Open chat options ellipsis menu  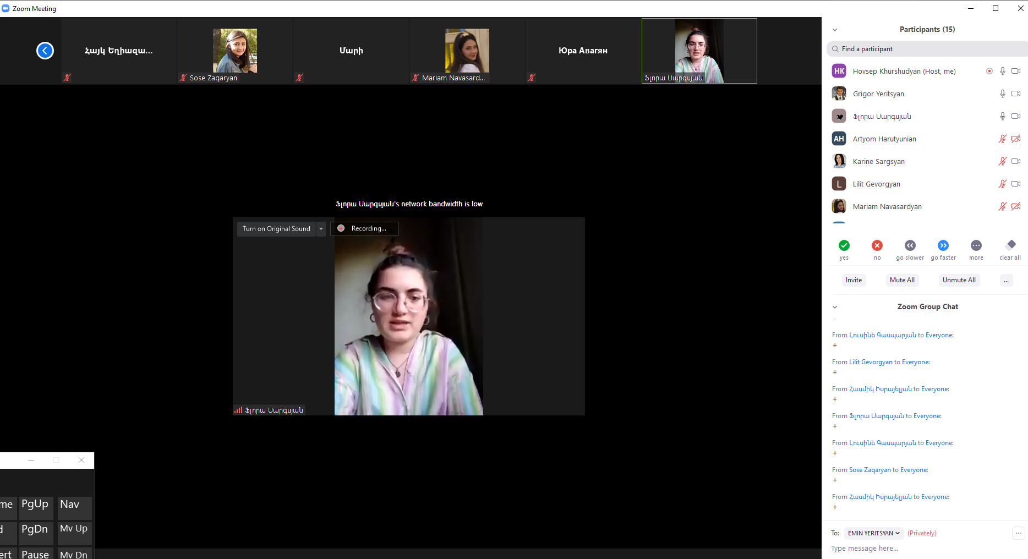click(1019, 533)
